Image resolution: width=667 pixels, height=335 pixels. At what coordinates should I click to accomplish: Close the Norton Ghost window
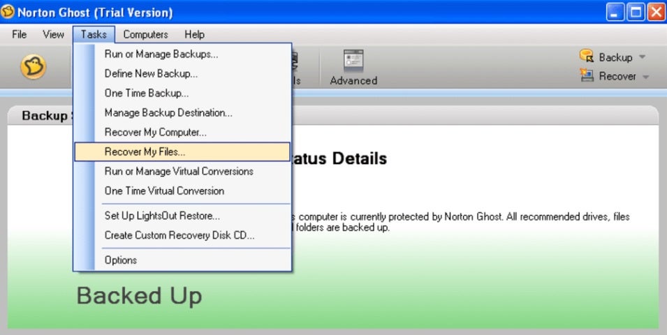pos(657,13)
